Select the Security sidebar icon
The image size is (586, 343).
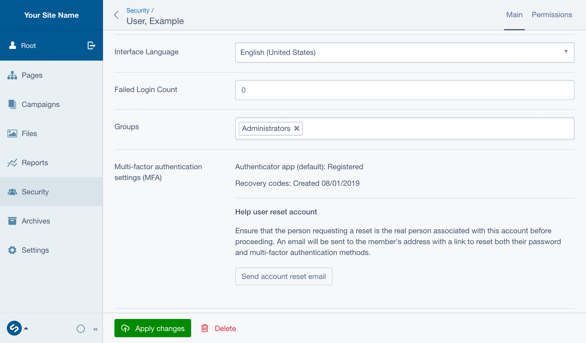tap(12, 192)
